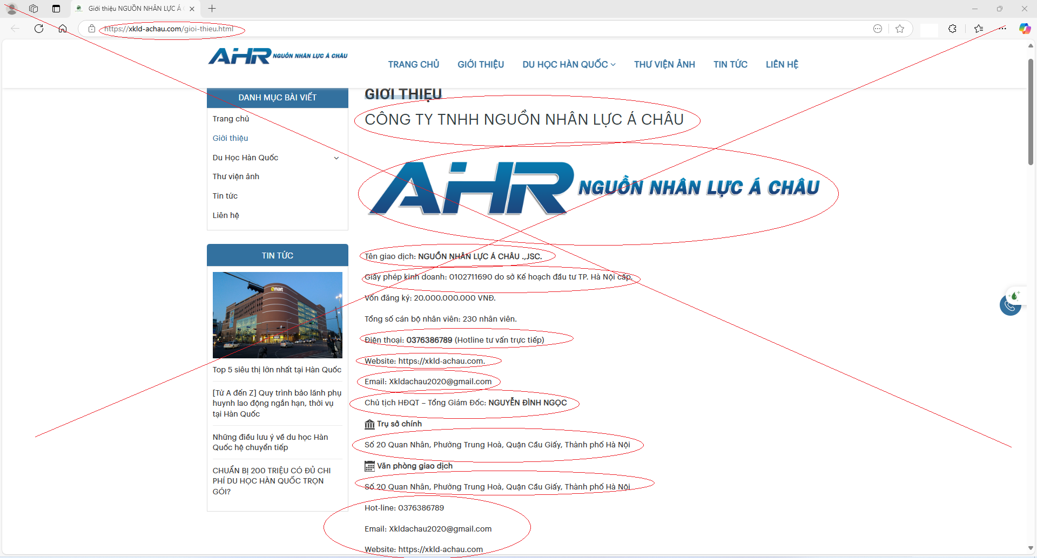
Task: Open a new tab with plus icon
Action: coord(212,9)
